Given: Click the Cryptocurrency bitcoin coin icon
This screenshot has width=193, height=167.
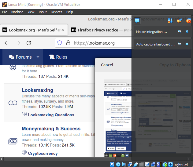Looking at the screenshot, I should click(24, 152).
